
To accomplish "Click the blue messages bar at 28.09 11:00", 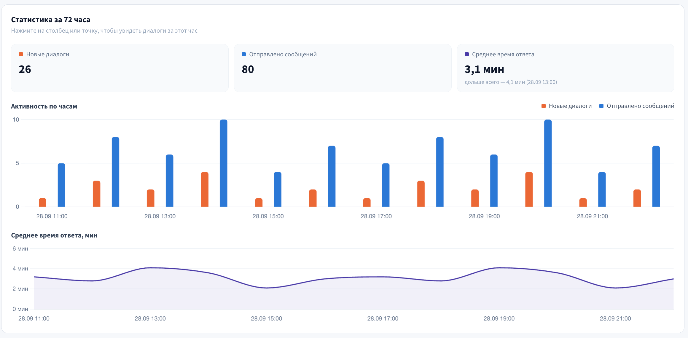I will 61,185.
